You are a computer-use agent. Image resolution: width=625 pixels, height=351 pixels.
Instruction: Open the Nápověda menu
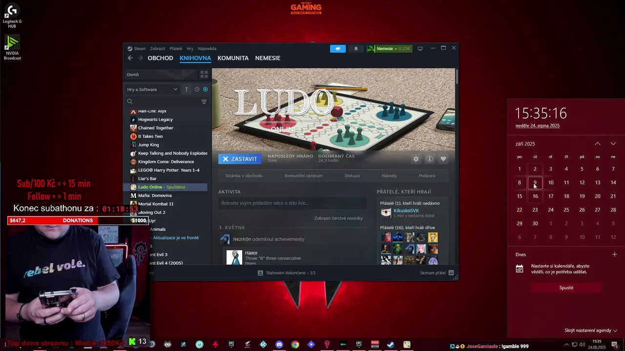(207, 49)
